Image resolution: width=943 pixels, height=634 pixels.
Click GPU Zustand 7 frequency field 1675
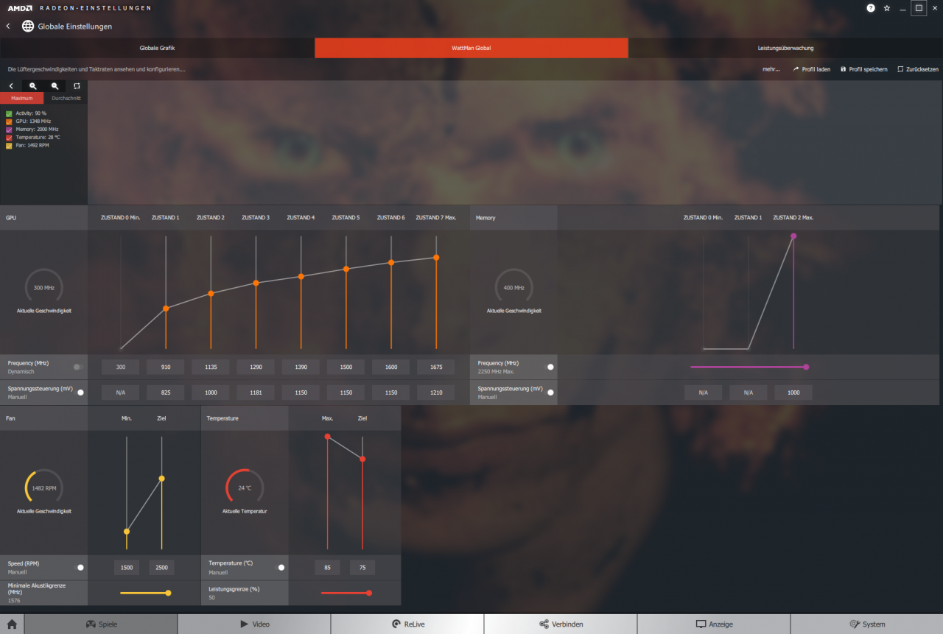click(x=436, y=367)
